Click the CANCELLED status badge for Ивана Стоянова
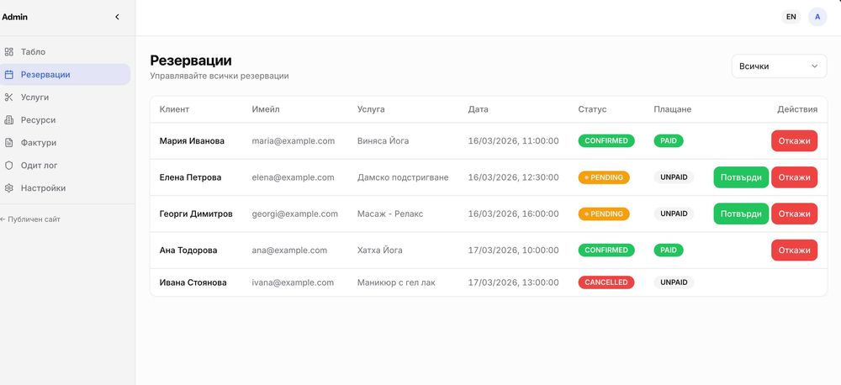The height and width of the screenshot is (385, 841). (x=606, y=282)
